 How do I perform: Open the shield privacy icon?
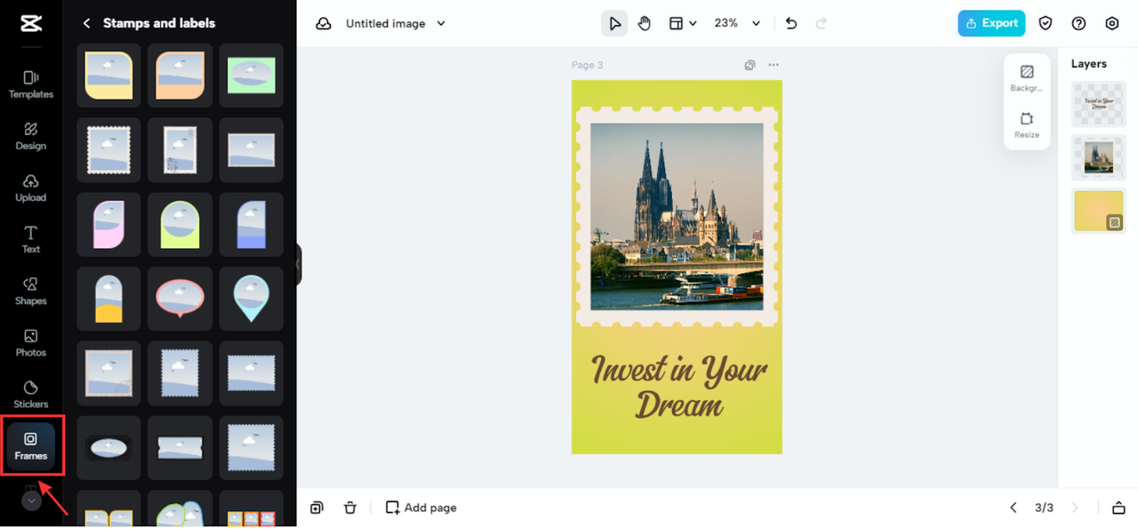(1046, 24)
